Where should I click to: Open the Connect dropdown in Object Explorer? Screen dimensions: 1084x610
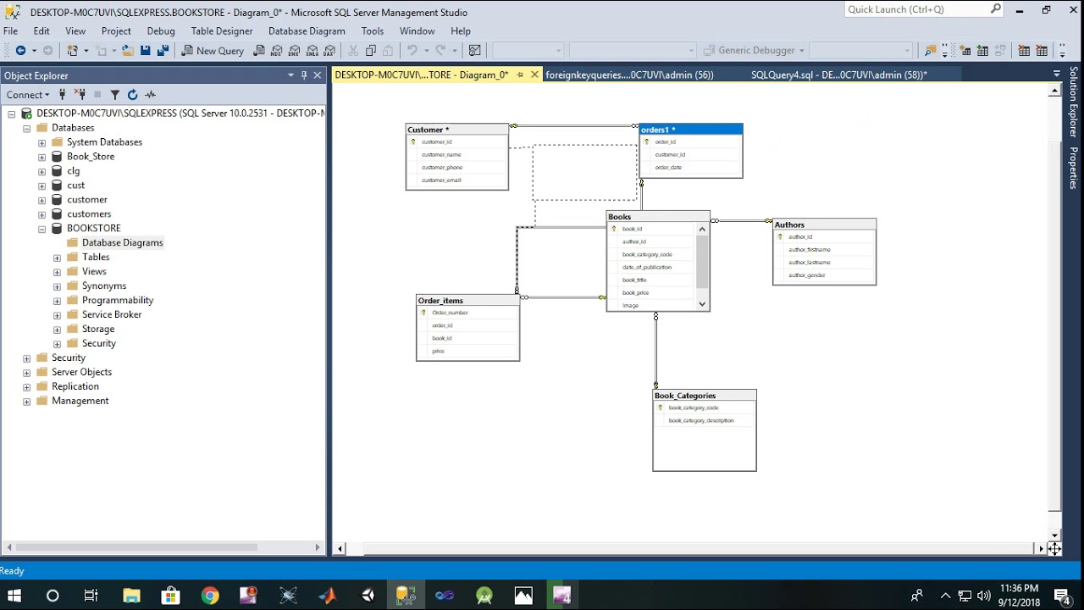(x=29, y=95)
